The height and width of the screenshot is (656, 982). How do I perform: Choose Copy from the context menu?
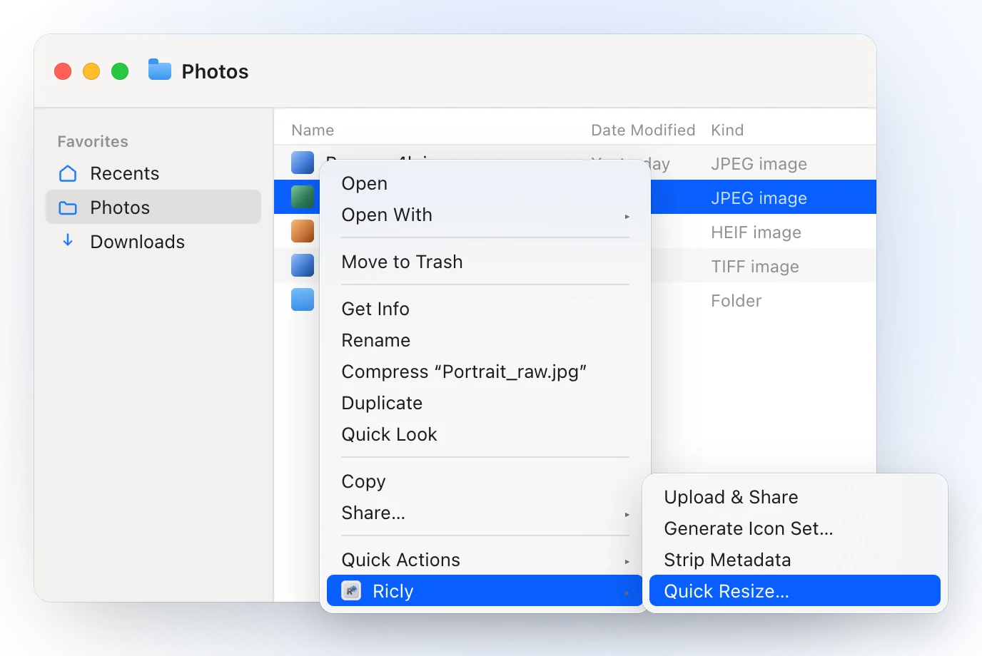[485, 481]
